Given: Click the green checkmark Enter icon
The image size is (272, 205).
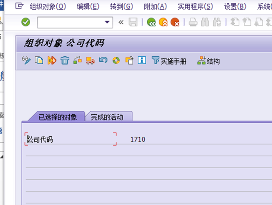Looking at the screenshot, I should pyautogui.click(x=26, y=22).
